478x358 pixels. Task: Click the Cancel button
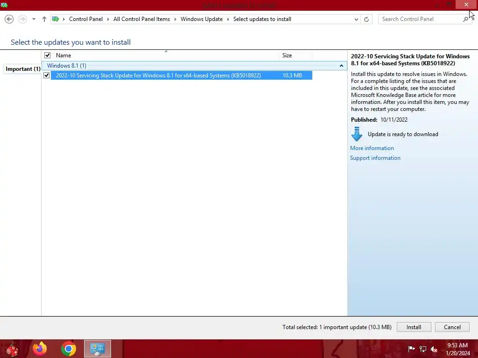(x=452, y=327)
